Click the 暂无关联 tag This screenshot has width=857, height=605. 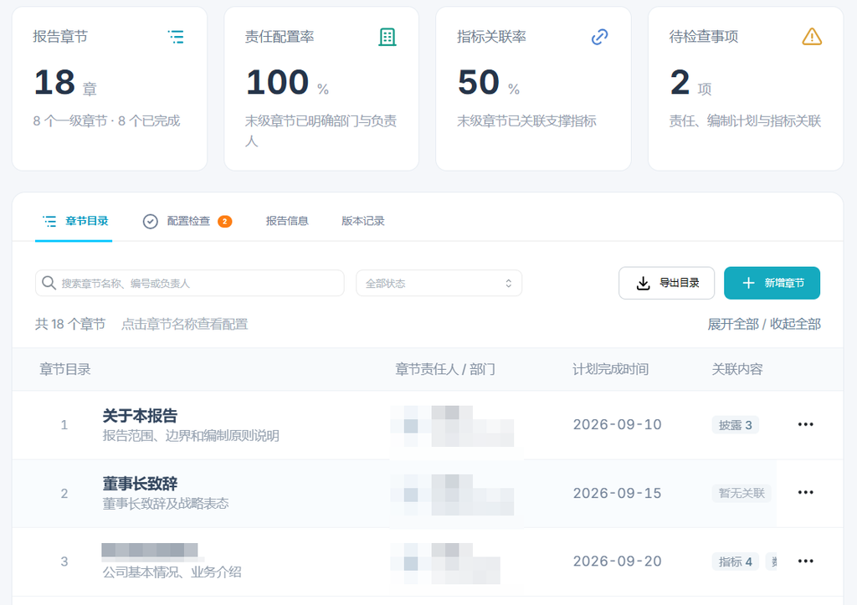(742, 493)
